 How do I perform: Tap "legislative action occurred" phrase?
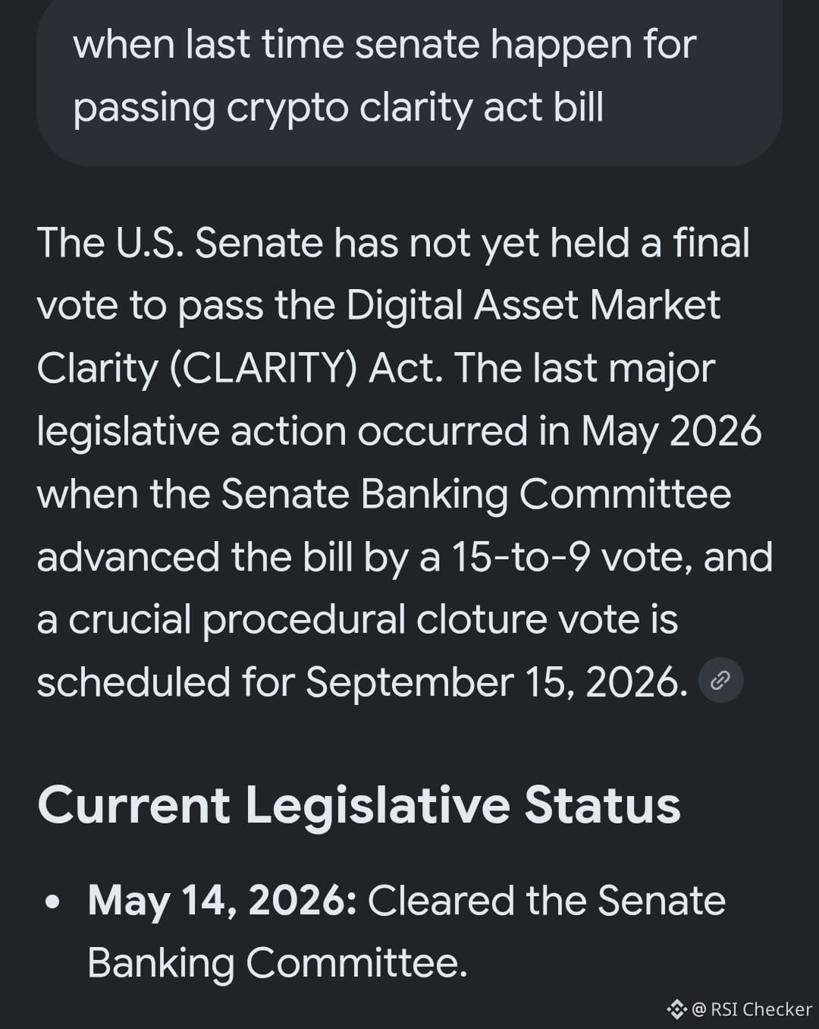click(282, 432)
